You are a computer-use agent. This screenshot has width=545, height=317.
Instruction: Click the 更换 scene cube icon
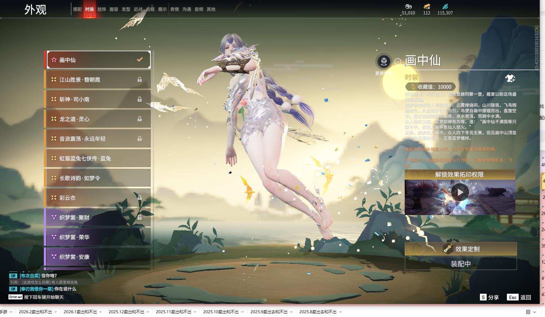tap(384, 61)
